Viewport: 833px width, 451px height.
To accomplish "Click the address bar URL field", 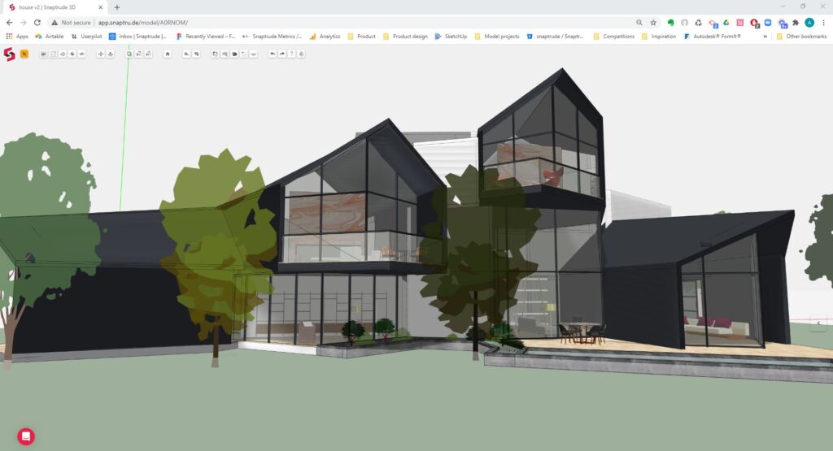I will pyautogui.click(x=325, y=23).
